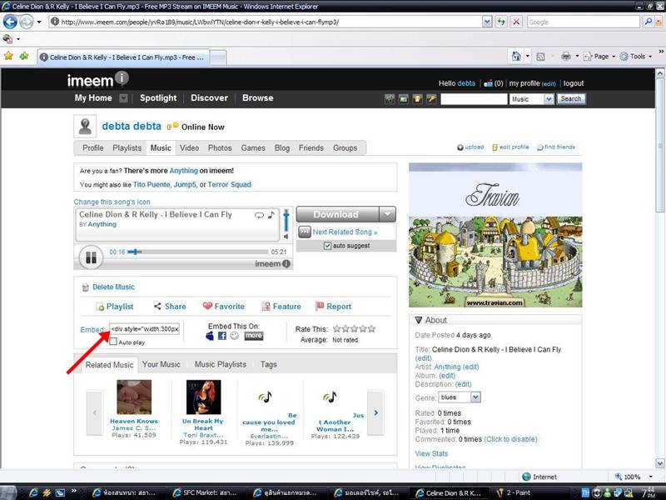Click the logout link
Image resolution: width=666 pixels, height=500 pixels.
coord(574,83)
